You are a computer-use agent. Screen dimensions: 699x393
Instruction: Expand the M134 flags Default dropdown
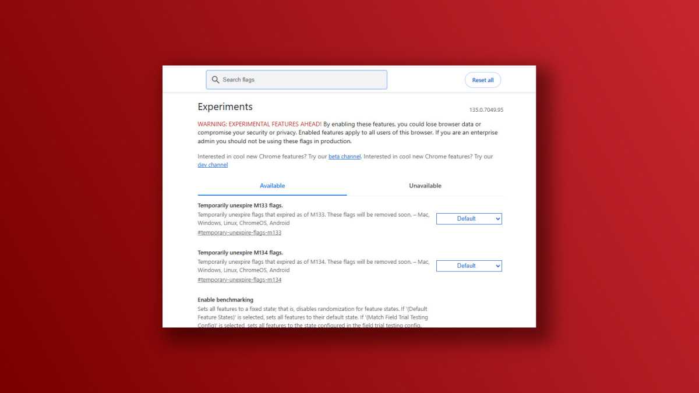tap(469, 265)
